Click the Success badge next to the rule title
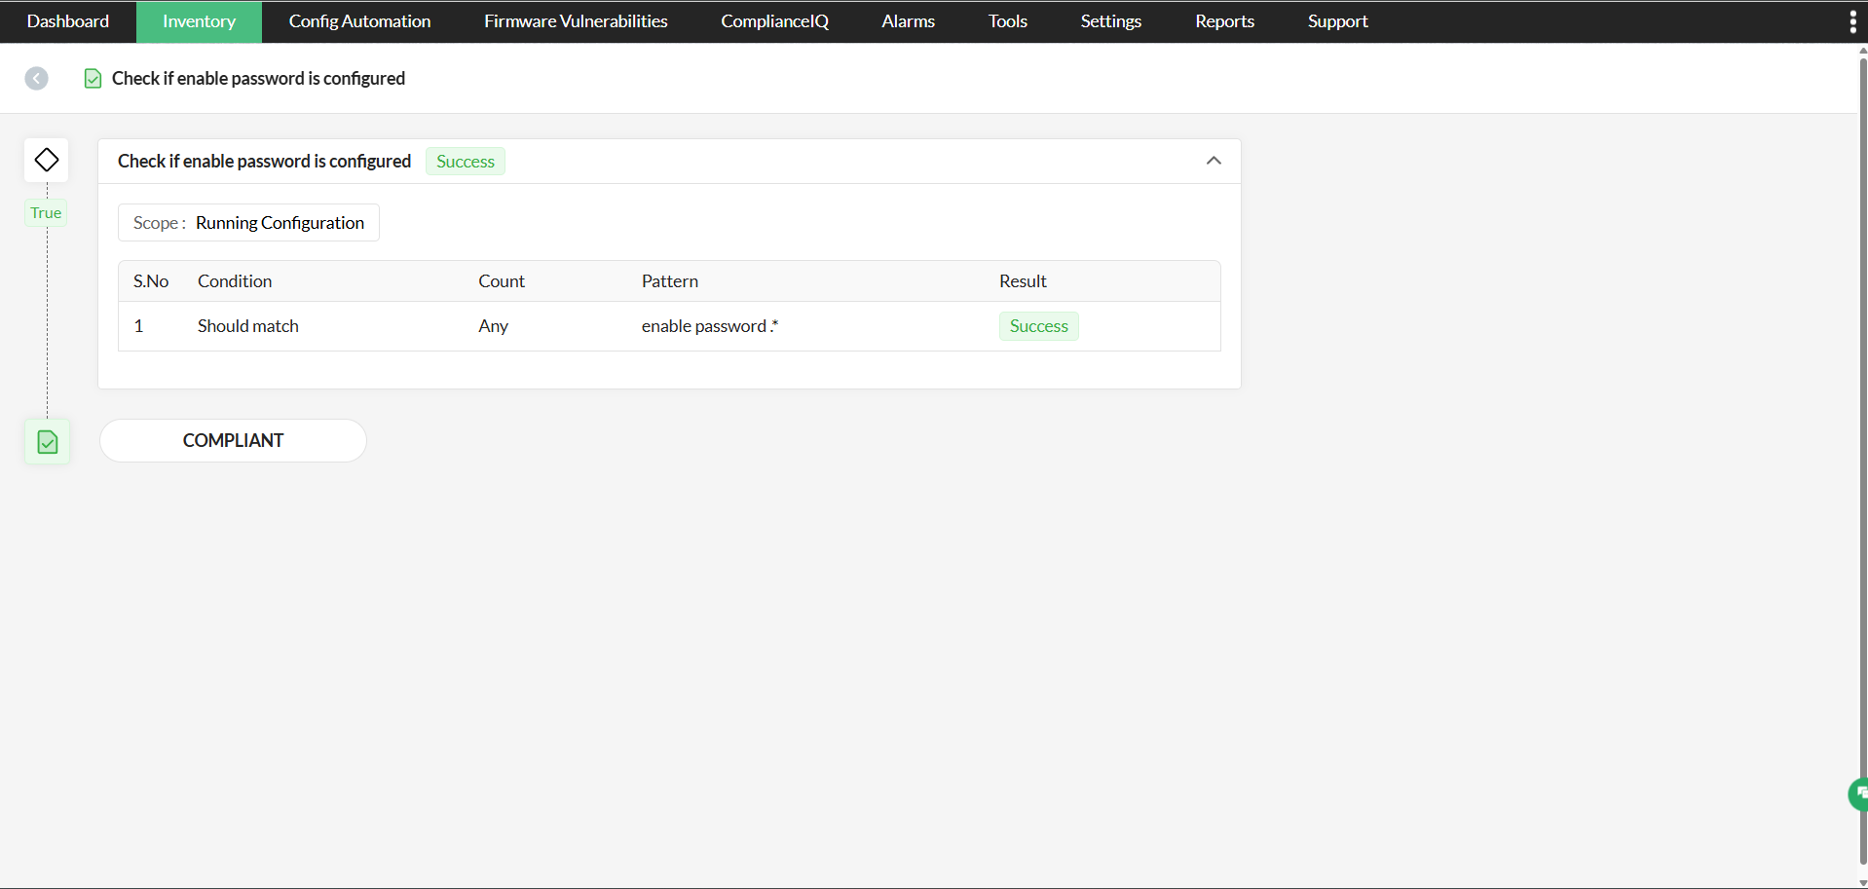1868x889 pixels. click(465, 161)
